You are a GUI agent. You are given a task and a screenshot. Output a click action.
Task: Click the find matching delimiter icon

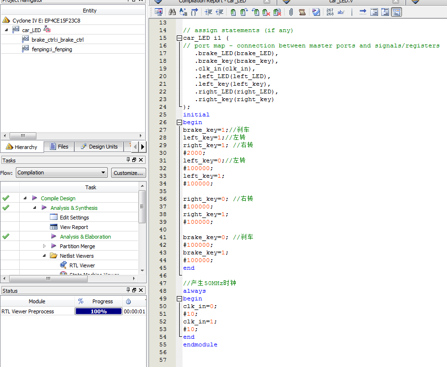tap(194, 12)
